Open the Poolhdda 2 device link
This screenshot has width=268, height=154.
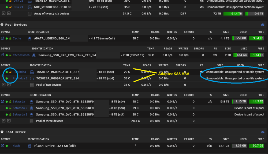tap(20, 78)
